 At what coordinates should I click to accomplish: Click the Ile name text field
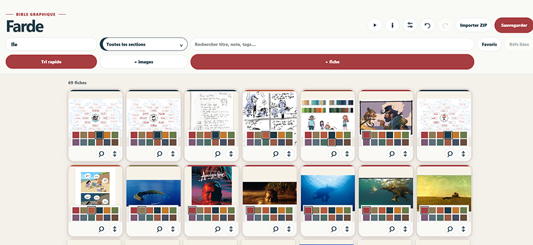51,44
